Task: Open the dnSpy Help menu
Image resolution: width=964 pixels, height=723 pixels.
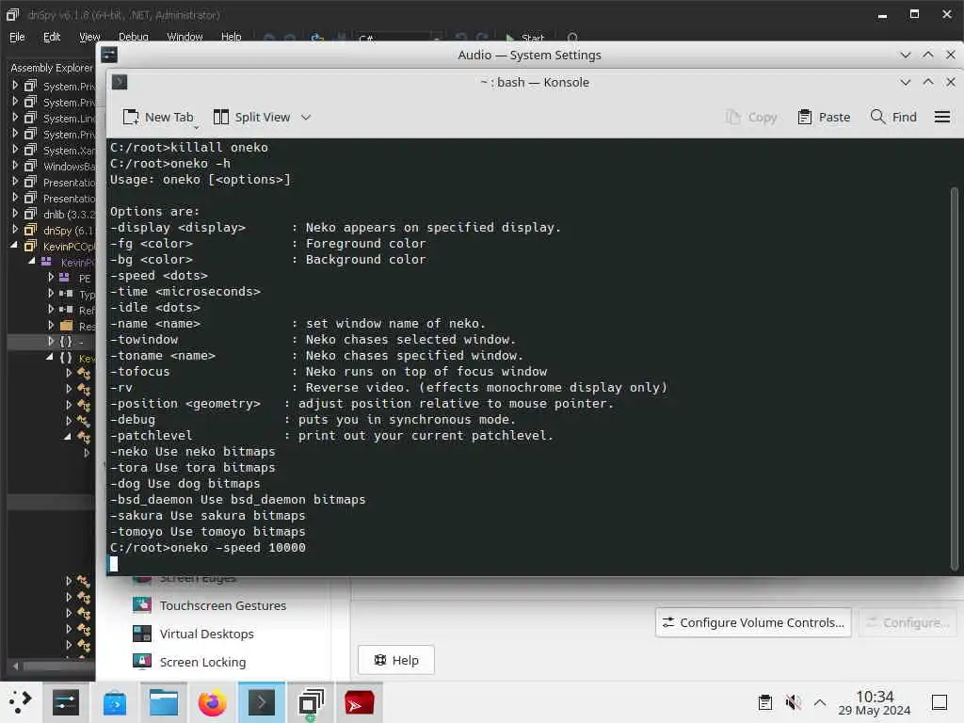Action: coord(232,37)
